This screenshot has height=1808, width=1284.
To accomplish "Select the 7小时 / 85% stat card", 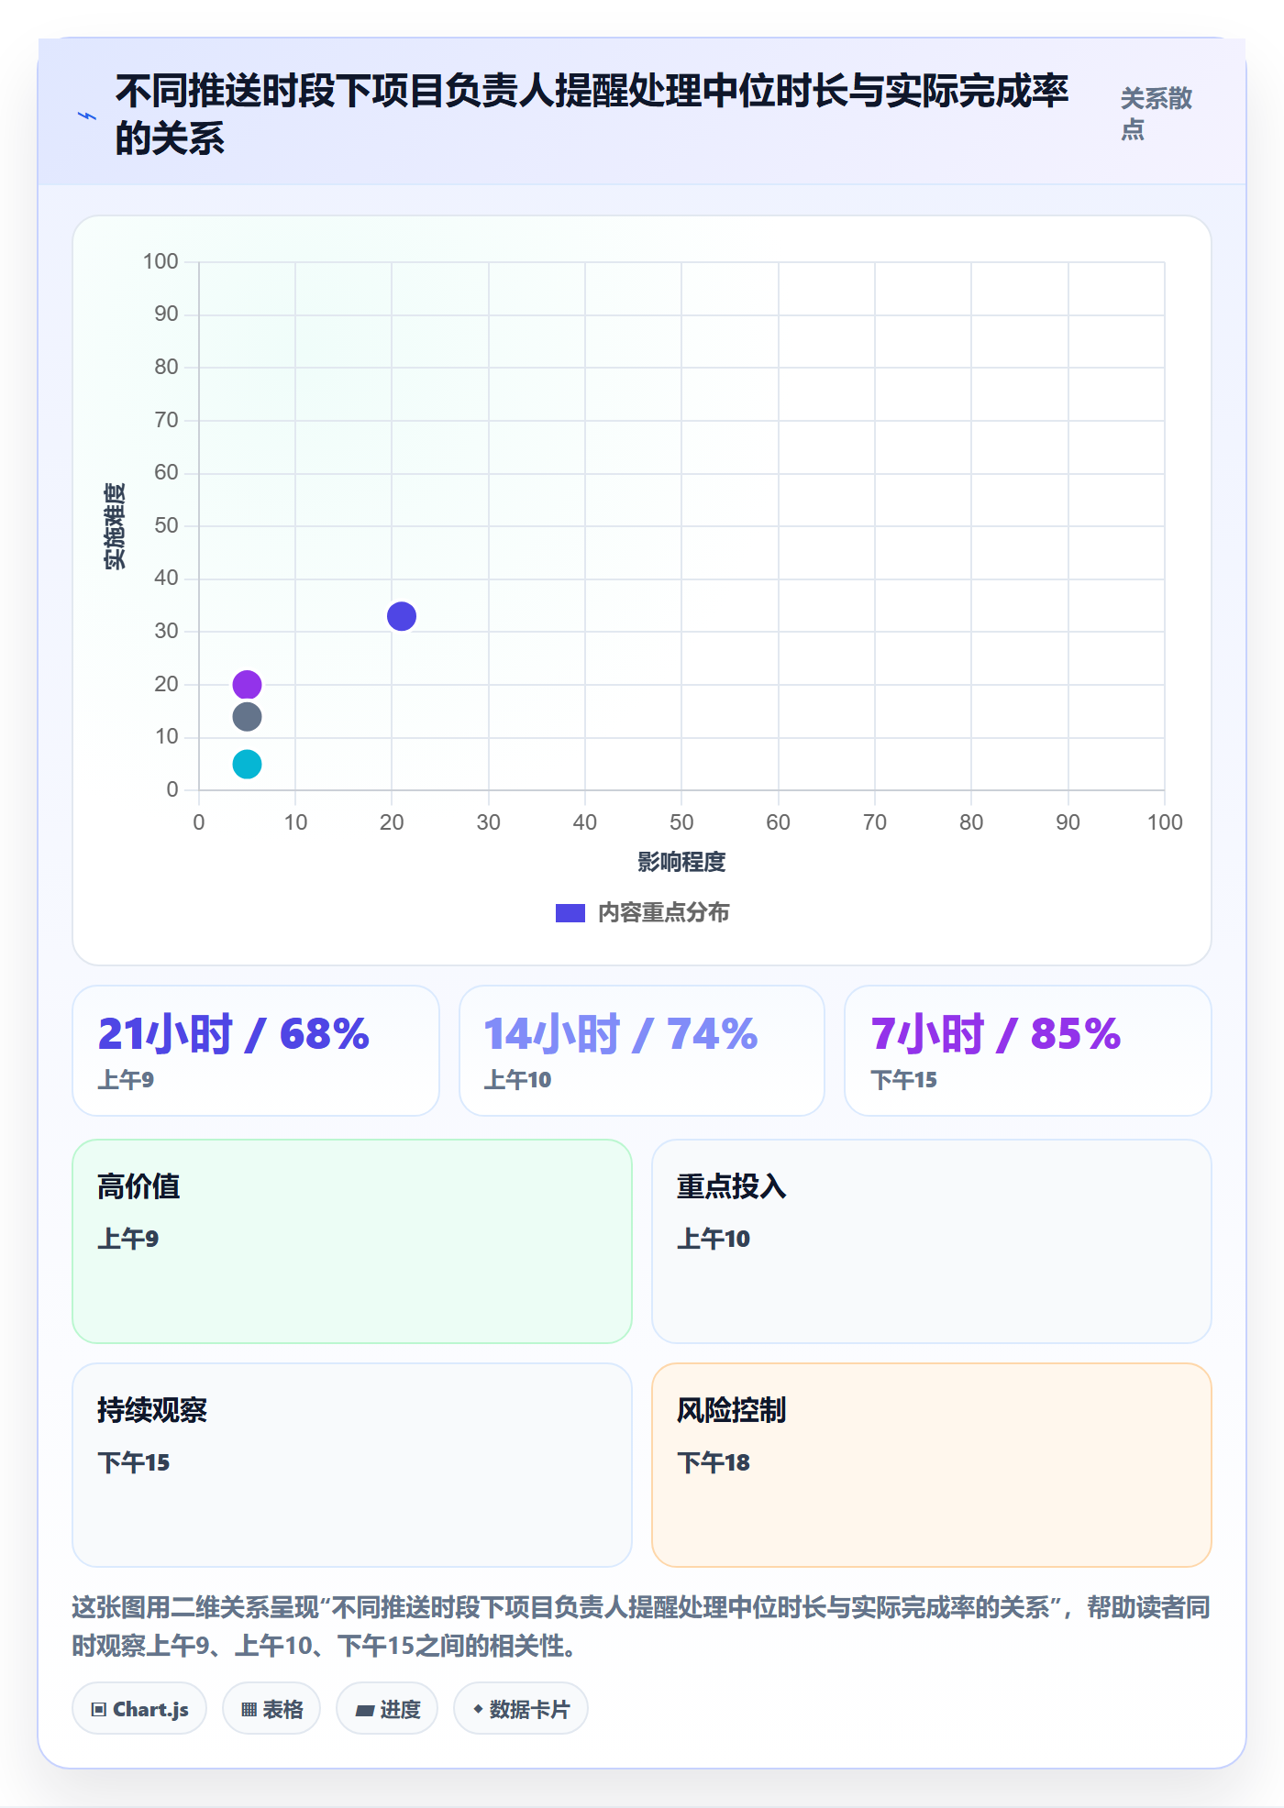I will pyautogui.click(x=1028, y=1051).
